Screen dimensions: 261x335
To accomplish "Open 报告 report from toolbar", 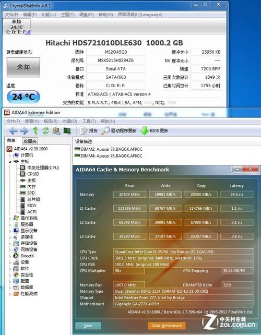I will [89, 130].
